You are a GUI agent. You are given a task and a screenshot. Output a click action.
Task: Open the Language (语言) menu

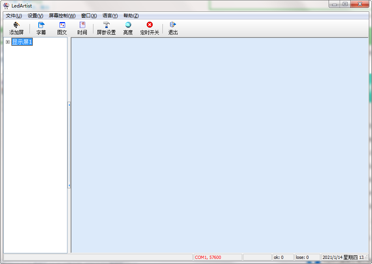[110, 16]
